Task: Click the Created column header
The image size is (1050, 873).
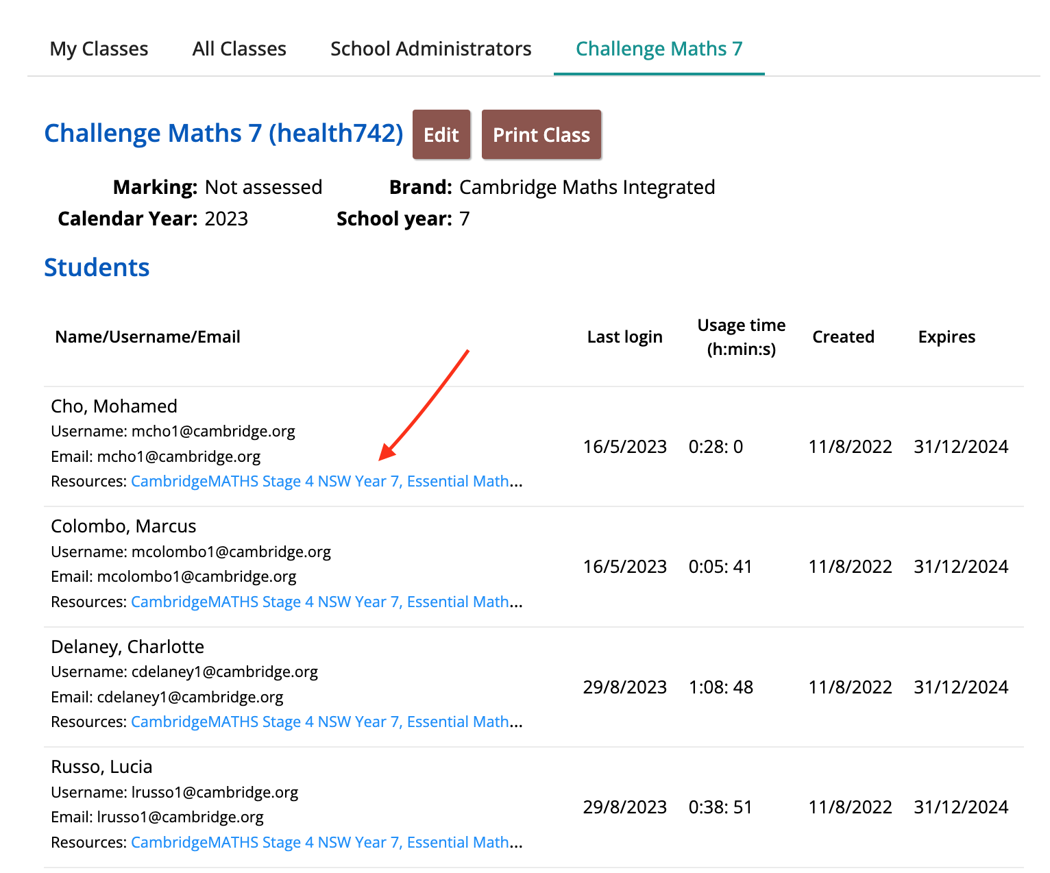Action: (x=843, y=336)
